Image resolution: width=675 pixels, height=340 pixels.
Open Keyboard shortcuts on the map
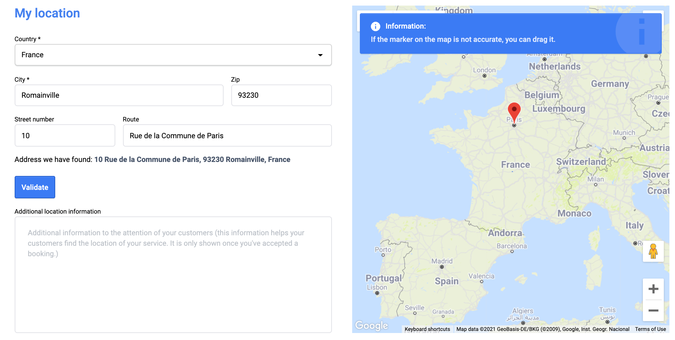click(x=427, y=329)
